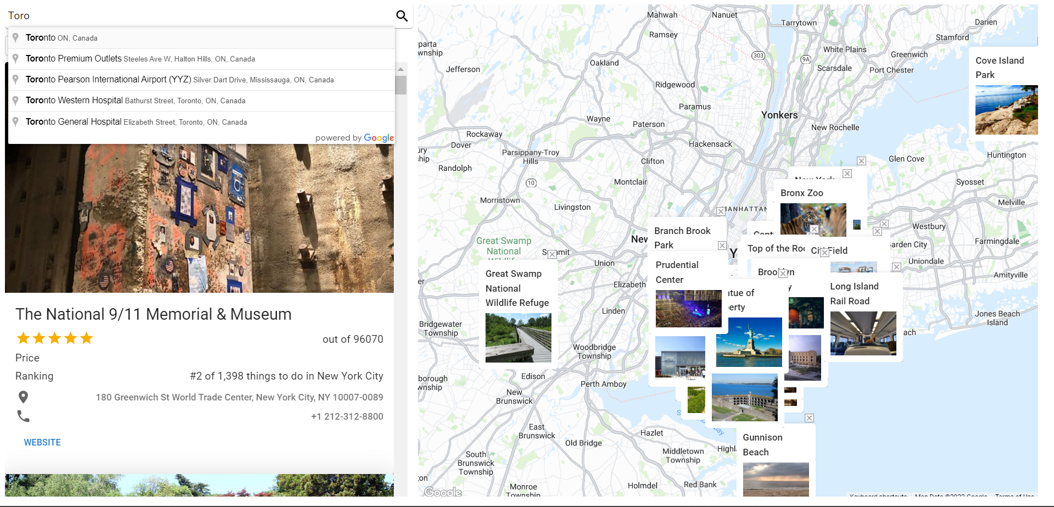Click the phone icon next to +1 212-312-8800
The image size is (1054, 507).
tap(23, 416)
